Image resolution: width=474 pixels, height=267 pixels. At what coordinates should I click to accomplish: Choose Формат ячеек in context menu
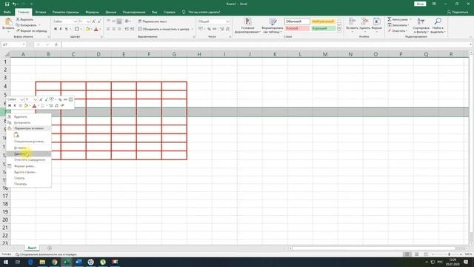[x=28, y=166]
